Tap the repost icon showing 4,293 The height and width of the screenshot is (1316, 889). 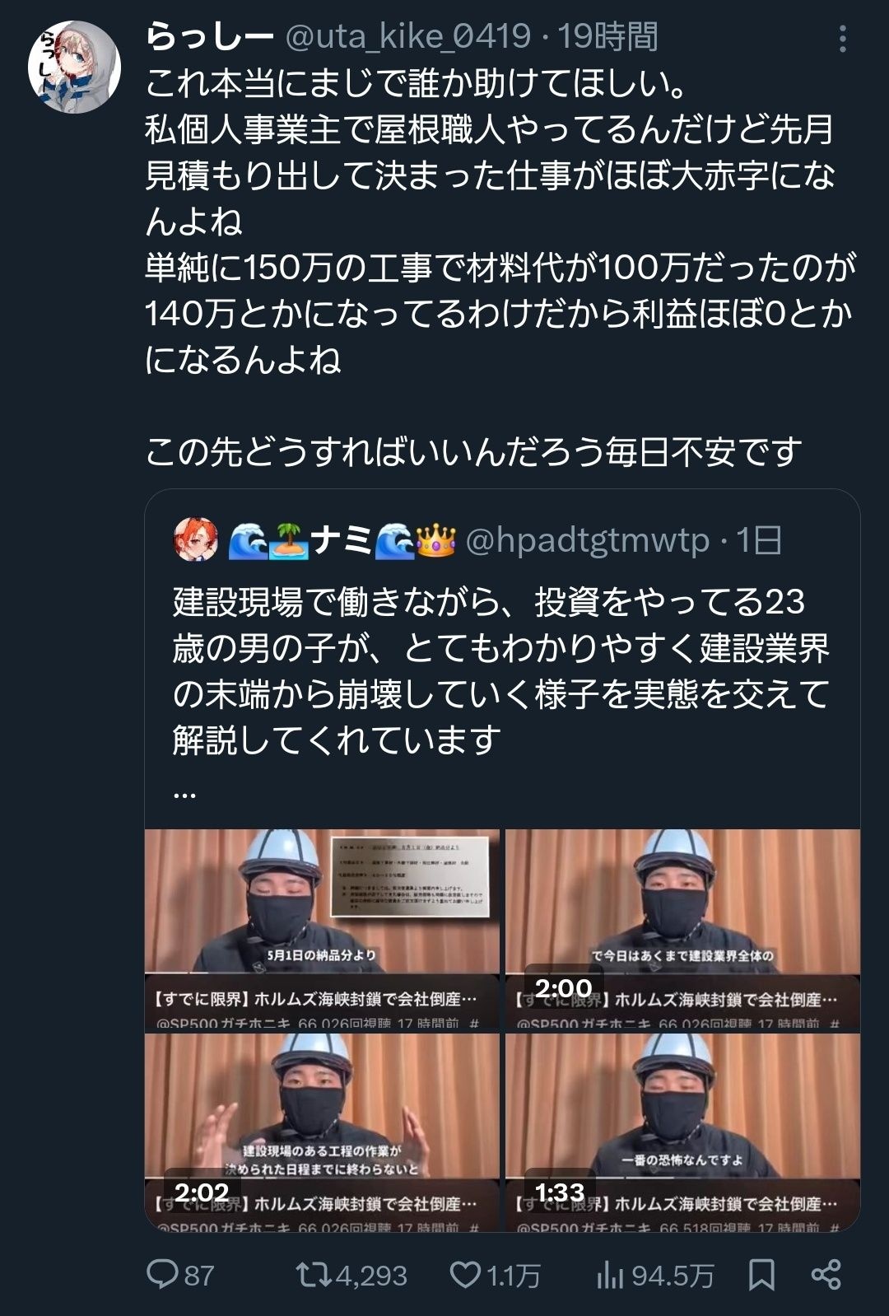[314, 1275]
